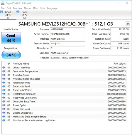This screenshot has height=136, width=132.
Task: Click the Serial Number field
Action: 67,34
